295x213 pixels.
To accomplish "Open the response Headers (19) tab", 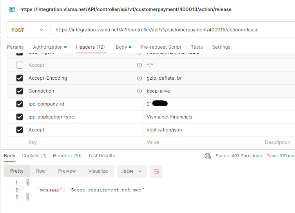I will tap(67, 156).
